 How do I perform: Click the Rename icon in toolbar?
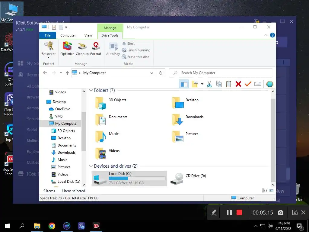pyautogui.click(x=258, y=84)
